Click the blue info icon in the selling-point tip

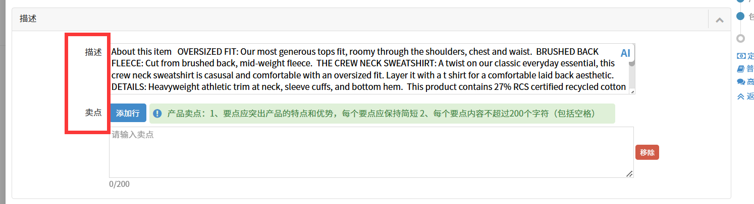(x=157, y=113)
